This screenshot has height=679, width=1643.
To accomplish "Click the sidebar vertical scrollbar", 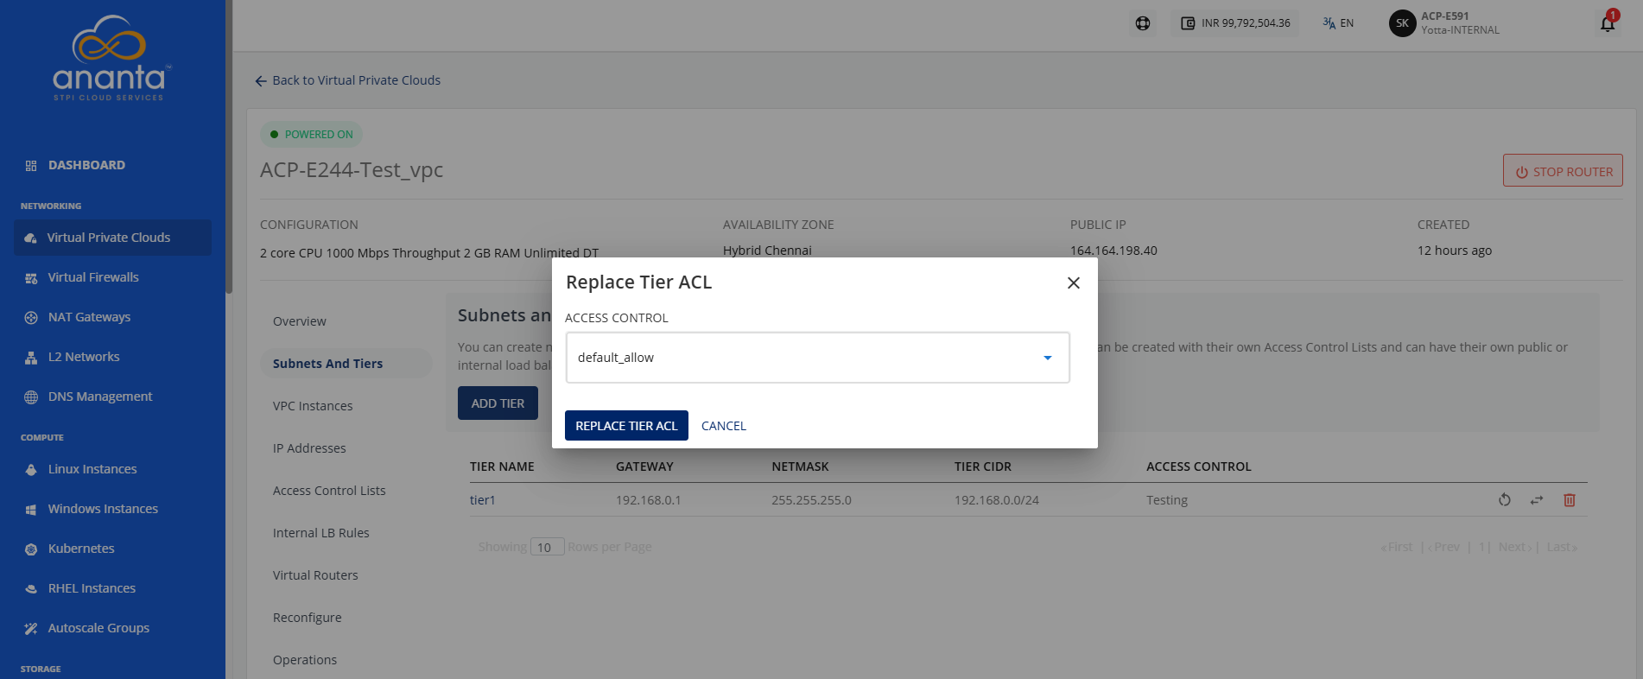I will [x=229, y=147].
